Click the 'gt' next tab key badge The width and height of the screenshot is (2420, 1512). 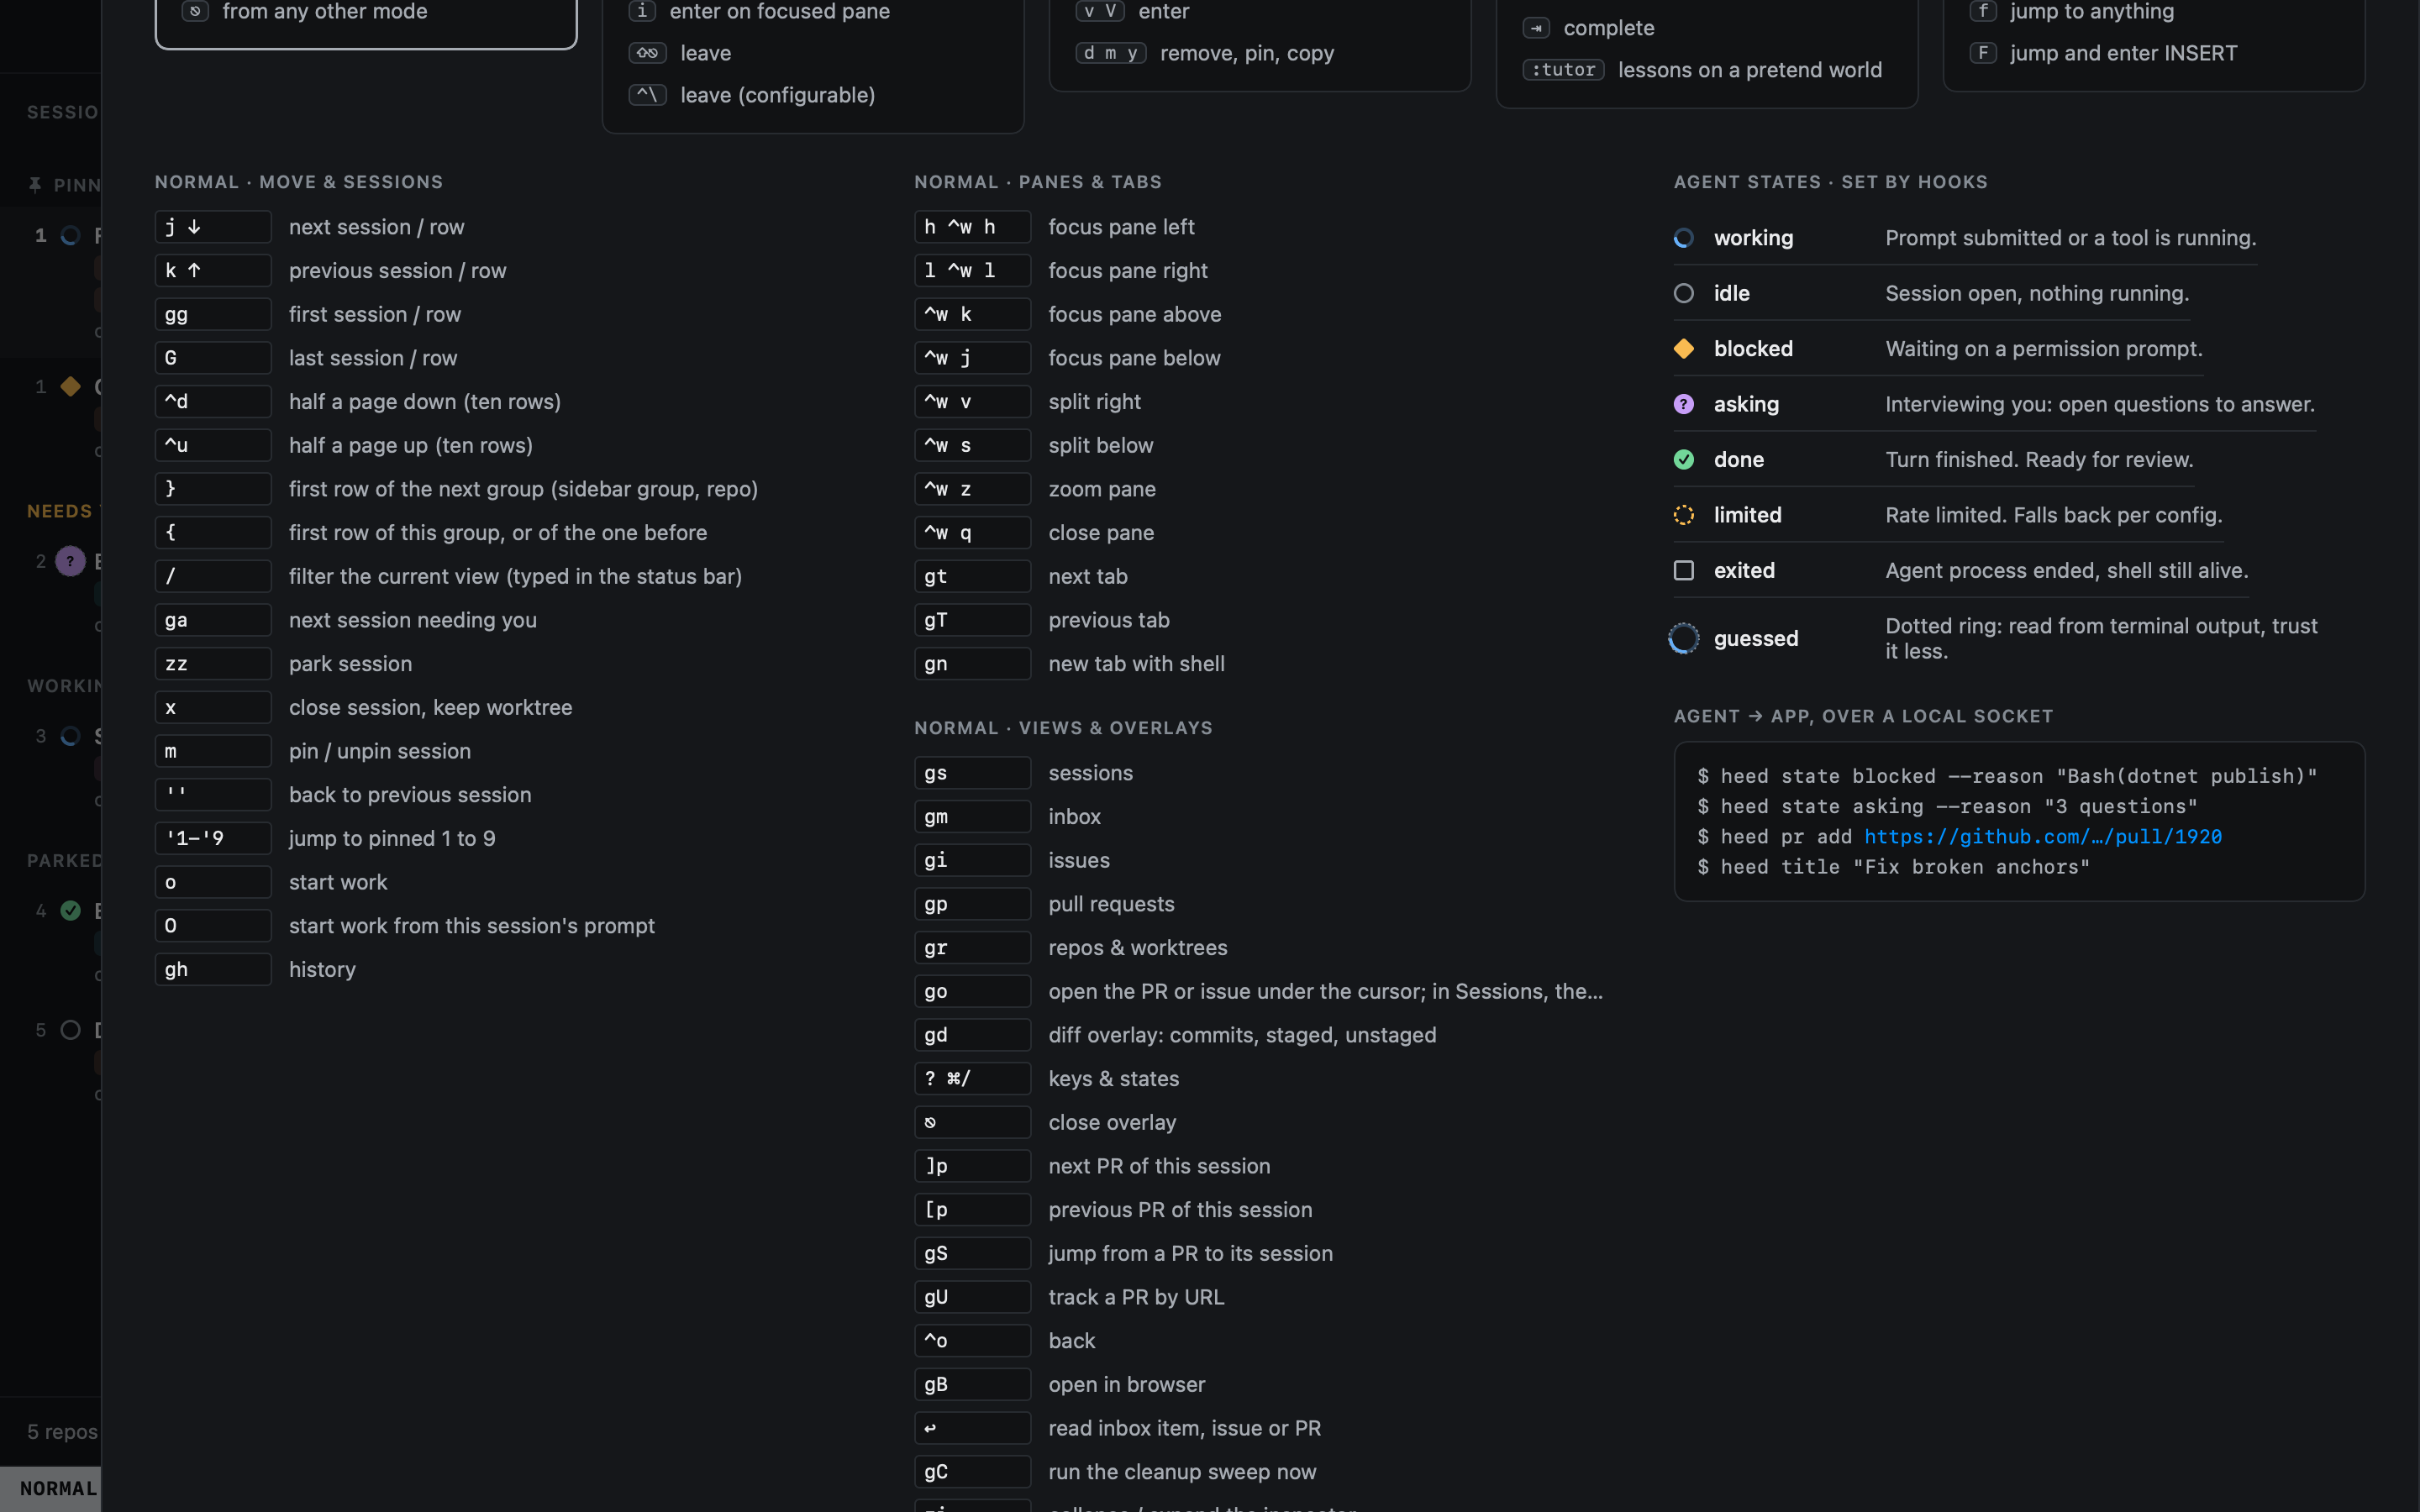[972, 576]
